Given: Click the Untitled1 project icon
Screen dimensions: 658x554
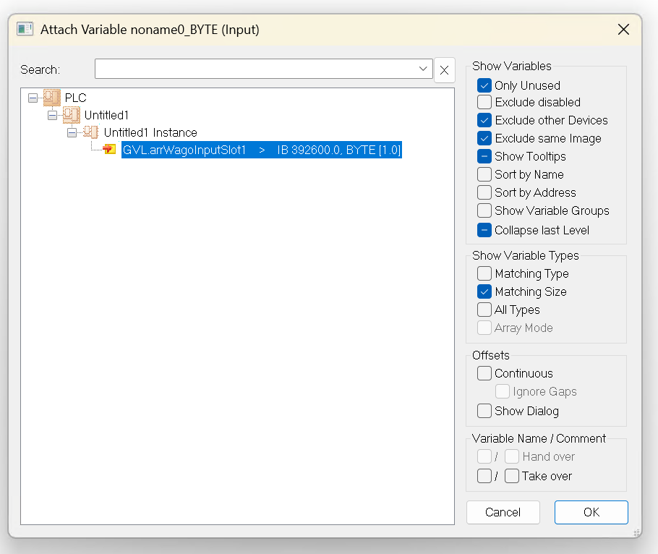Looking at the screenshot, I should [x=71, y=115].
